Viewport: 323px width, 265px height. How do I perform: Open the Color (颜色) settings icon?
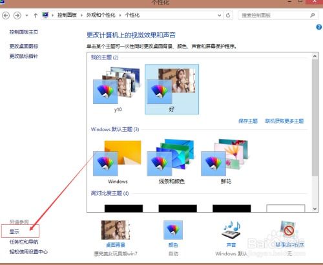tap(173, 230)
